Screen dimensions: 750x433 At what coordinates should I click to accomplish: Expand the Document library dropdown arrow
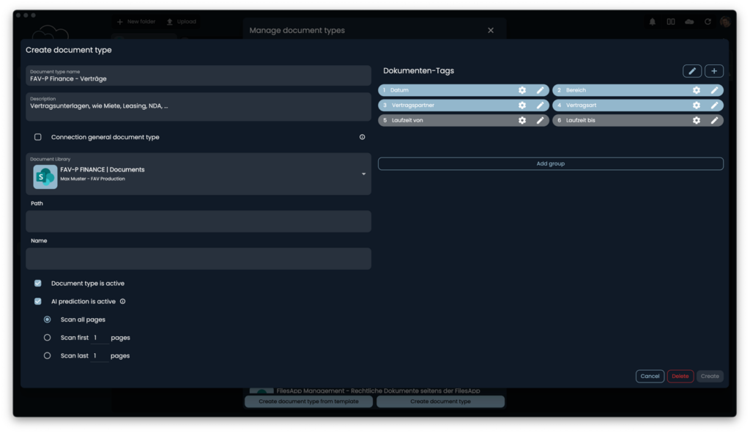[363, 174]
